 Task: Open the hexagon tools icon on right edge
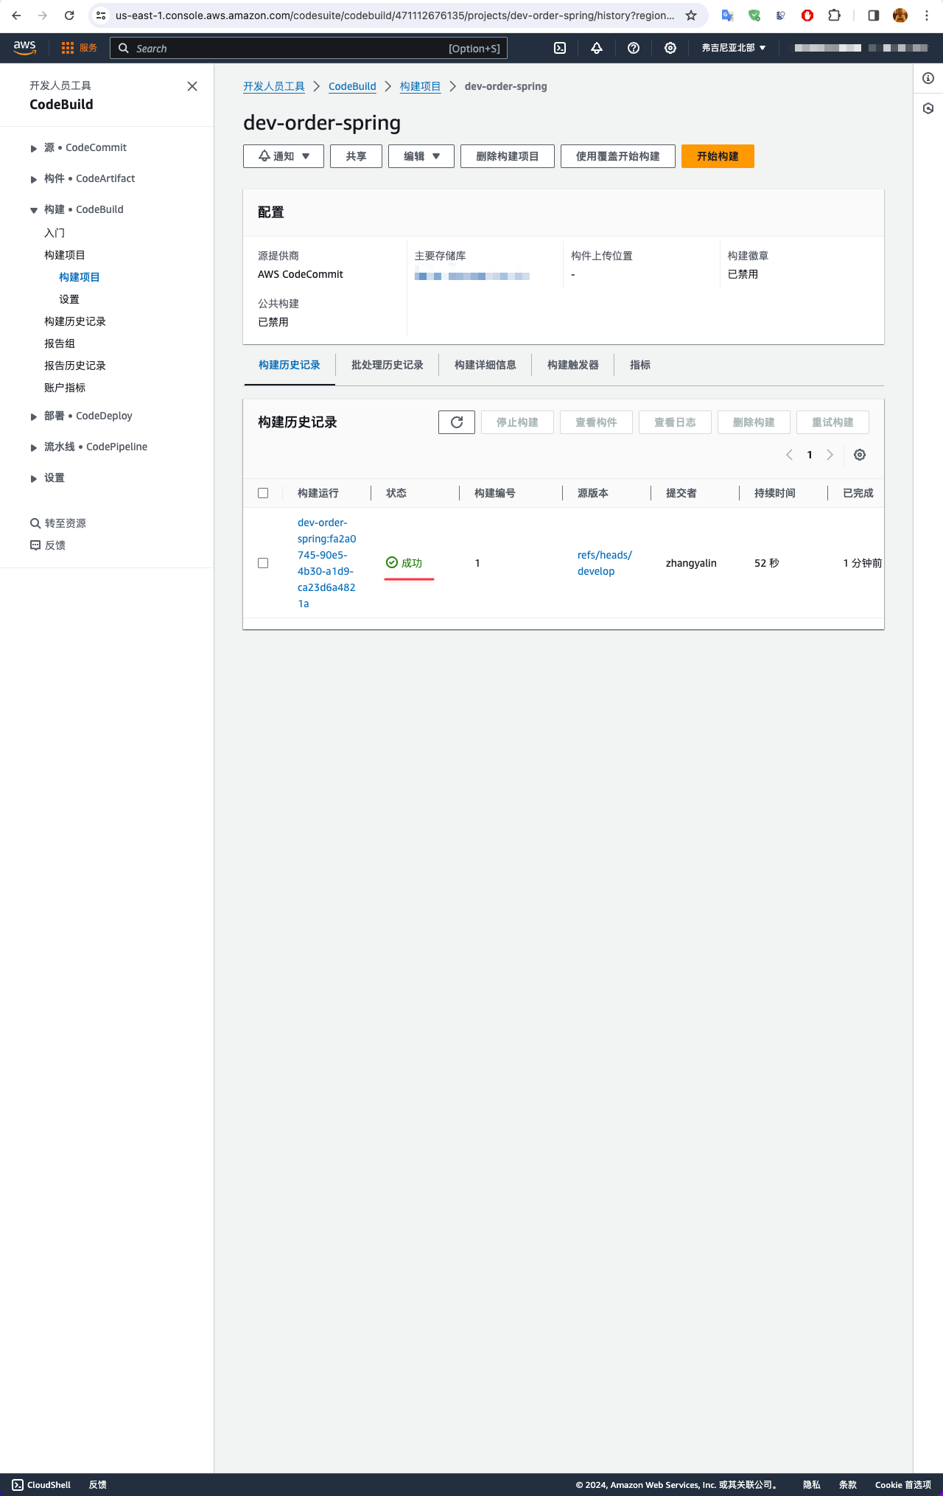click(928, 108)
